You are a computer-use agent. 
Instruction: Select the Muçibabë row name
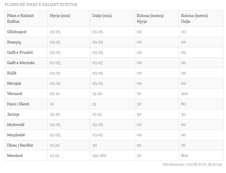[x=16, y=135]
